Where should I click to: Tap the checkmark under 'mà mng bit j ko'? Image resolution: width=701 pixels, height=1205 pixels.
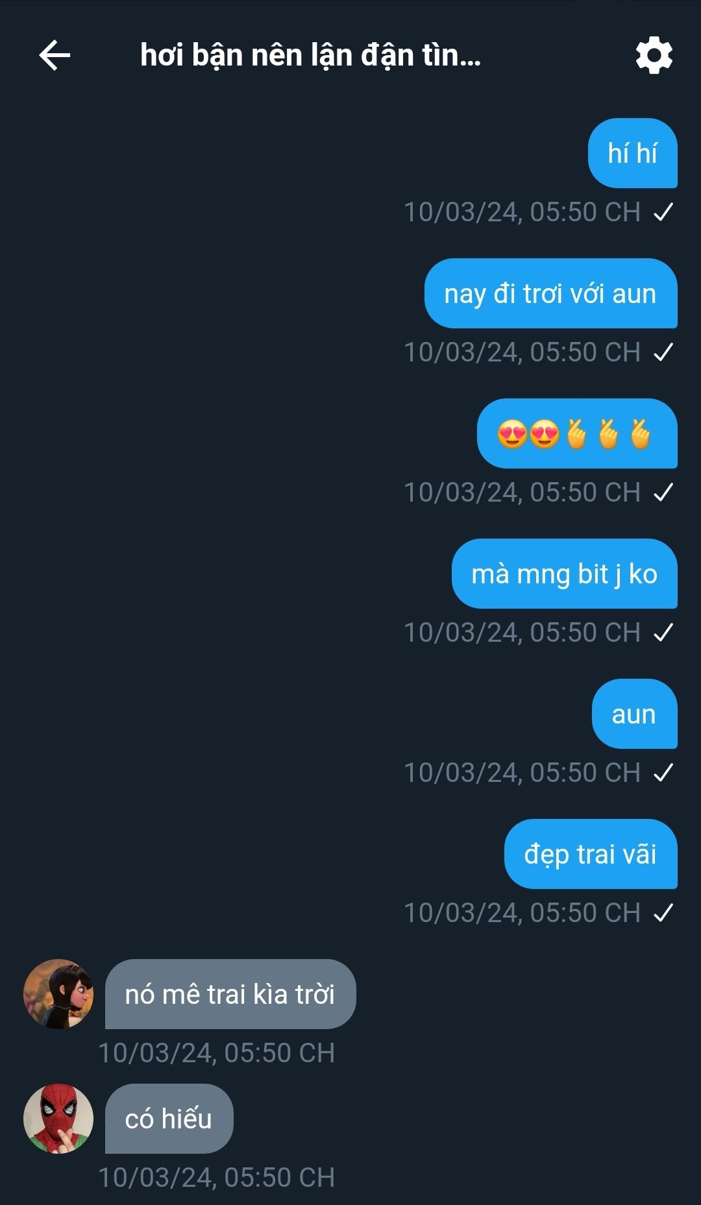point(663,632)
